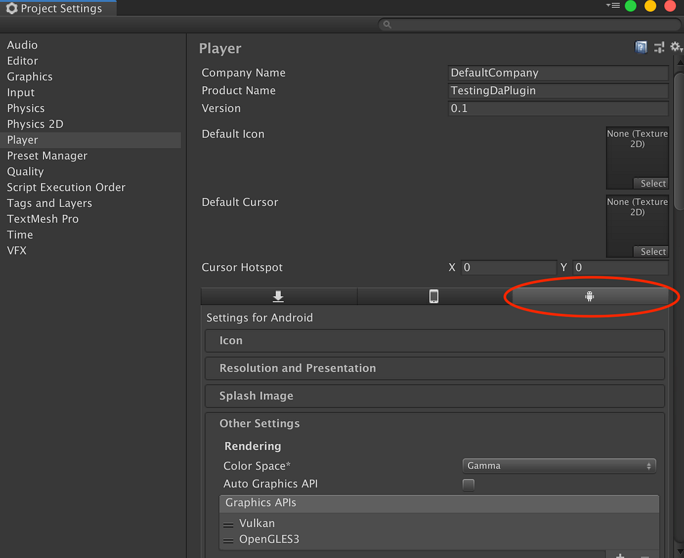
Task: Click the Version input field
Action: [x=557, y=108]
